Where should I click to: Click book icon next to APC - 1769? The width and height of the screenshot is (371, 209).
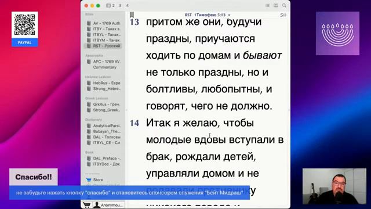(x=89, y=62)
